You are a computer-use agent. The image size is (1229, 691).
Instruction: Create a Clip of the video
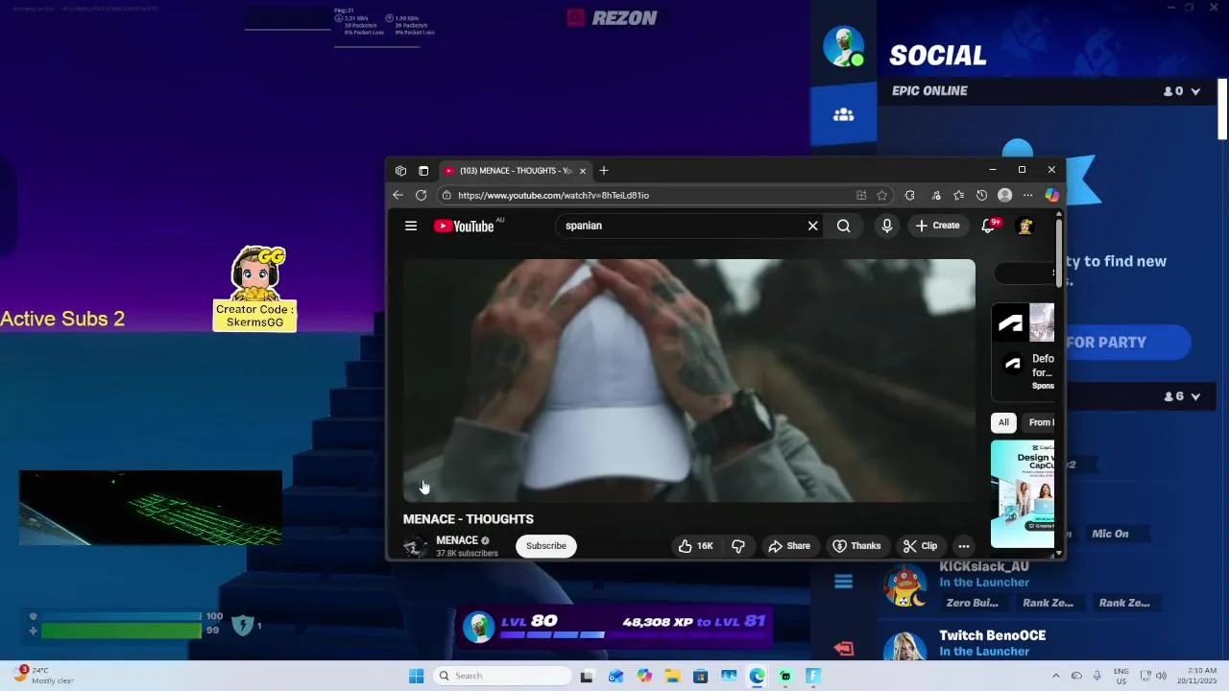(x=920, y=546)
